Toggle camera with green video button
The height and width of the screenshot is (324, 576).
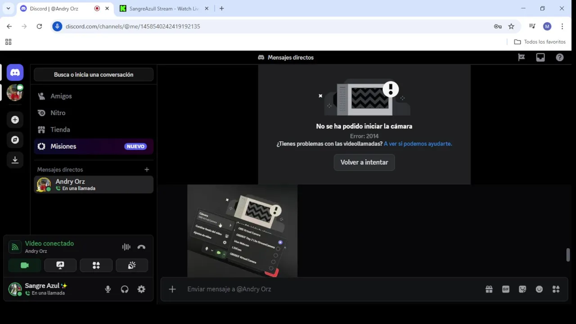point(25,265)
